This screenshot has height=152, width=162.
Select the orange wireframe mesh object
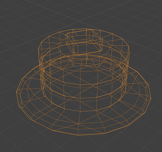[x=84, y=82]
